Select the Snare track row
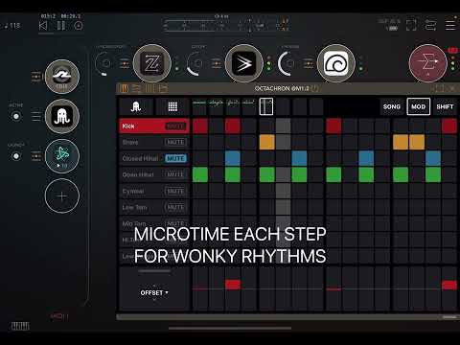 pyautogui.click(x=154, y=142)
